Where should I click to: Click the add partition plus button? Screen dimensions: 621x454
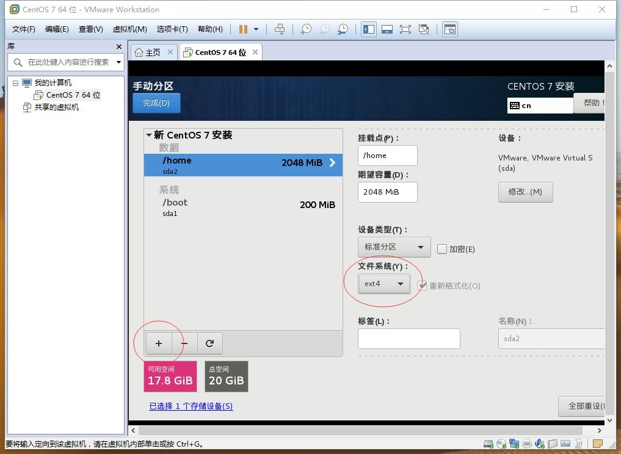(159, 344)
